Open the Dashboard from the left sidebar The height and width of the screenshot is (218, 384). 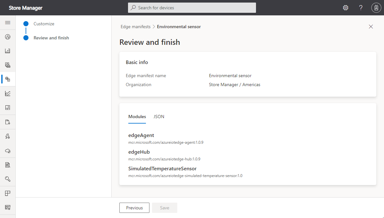[8, 36]
